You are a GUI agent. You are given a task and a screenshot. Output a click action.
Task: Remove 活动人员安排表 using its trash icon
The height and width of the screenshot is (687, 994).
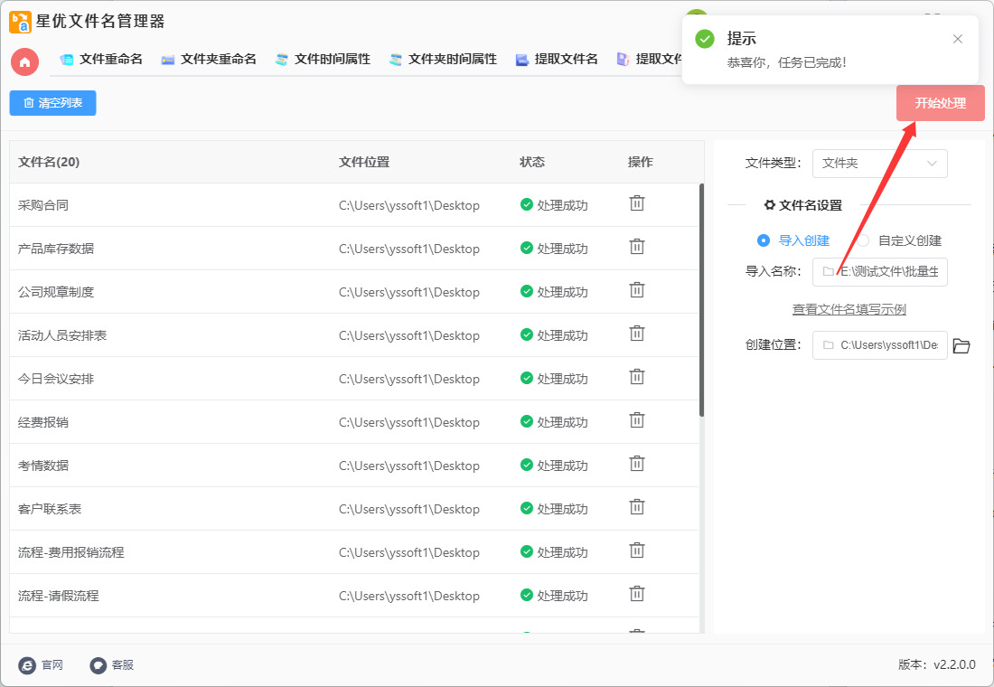tap(636, 334)
